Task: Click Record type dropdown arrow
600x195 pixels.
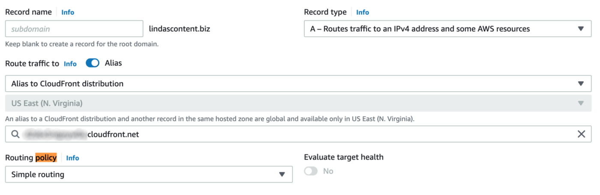Action: 581,29
